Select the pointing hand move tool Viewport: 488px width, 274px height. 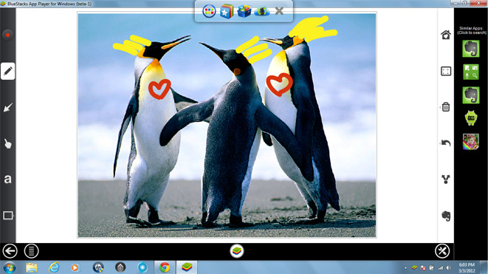(8, 143)
